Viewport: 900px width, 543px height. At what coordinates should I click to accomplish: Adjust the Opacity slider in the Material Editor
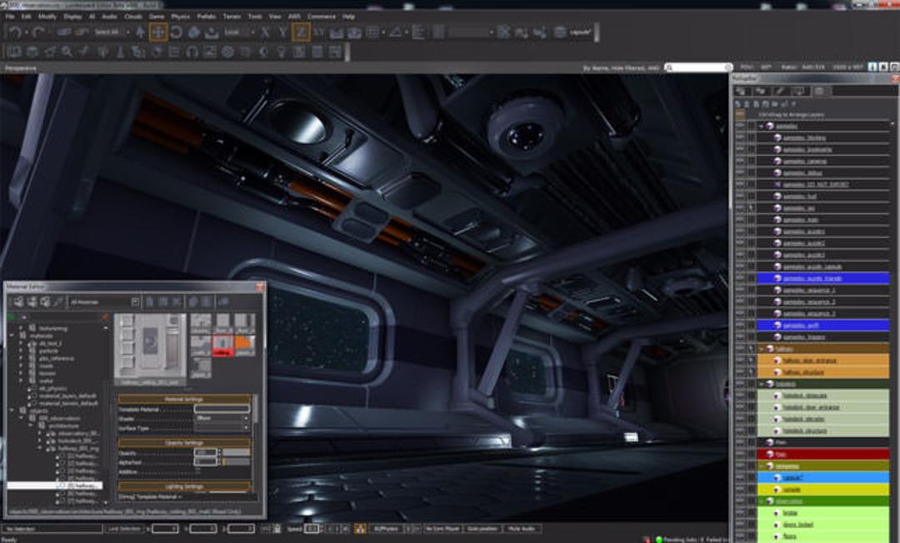(x=236, y=452)
